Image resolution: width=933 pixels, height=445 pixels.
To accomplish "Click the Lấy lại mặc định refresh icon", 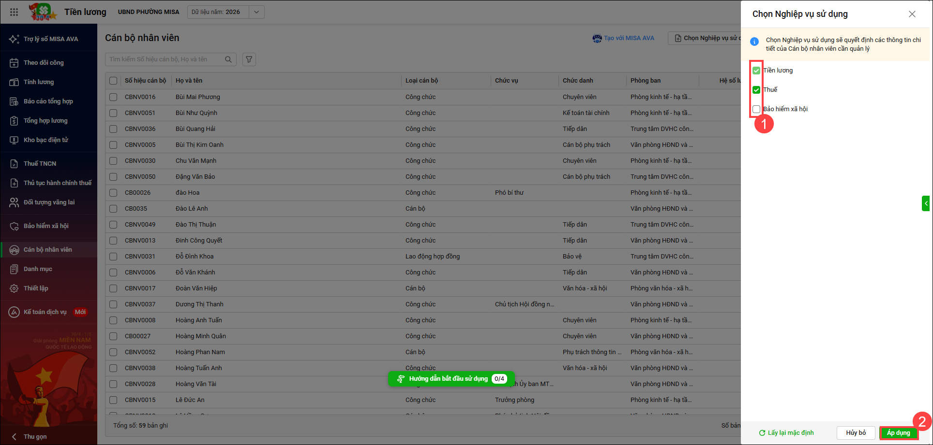I will 762,433.
